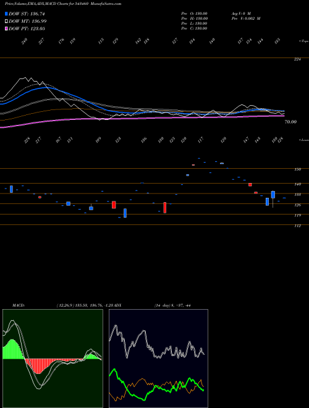
Task: Select the 'DOW ST: 136.74' legend text
Action: pyautogui.click(x=27, y=14)
